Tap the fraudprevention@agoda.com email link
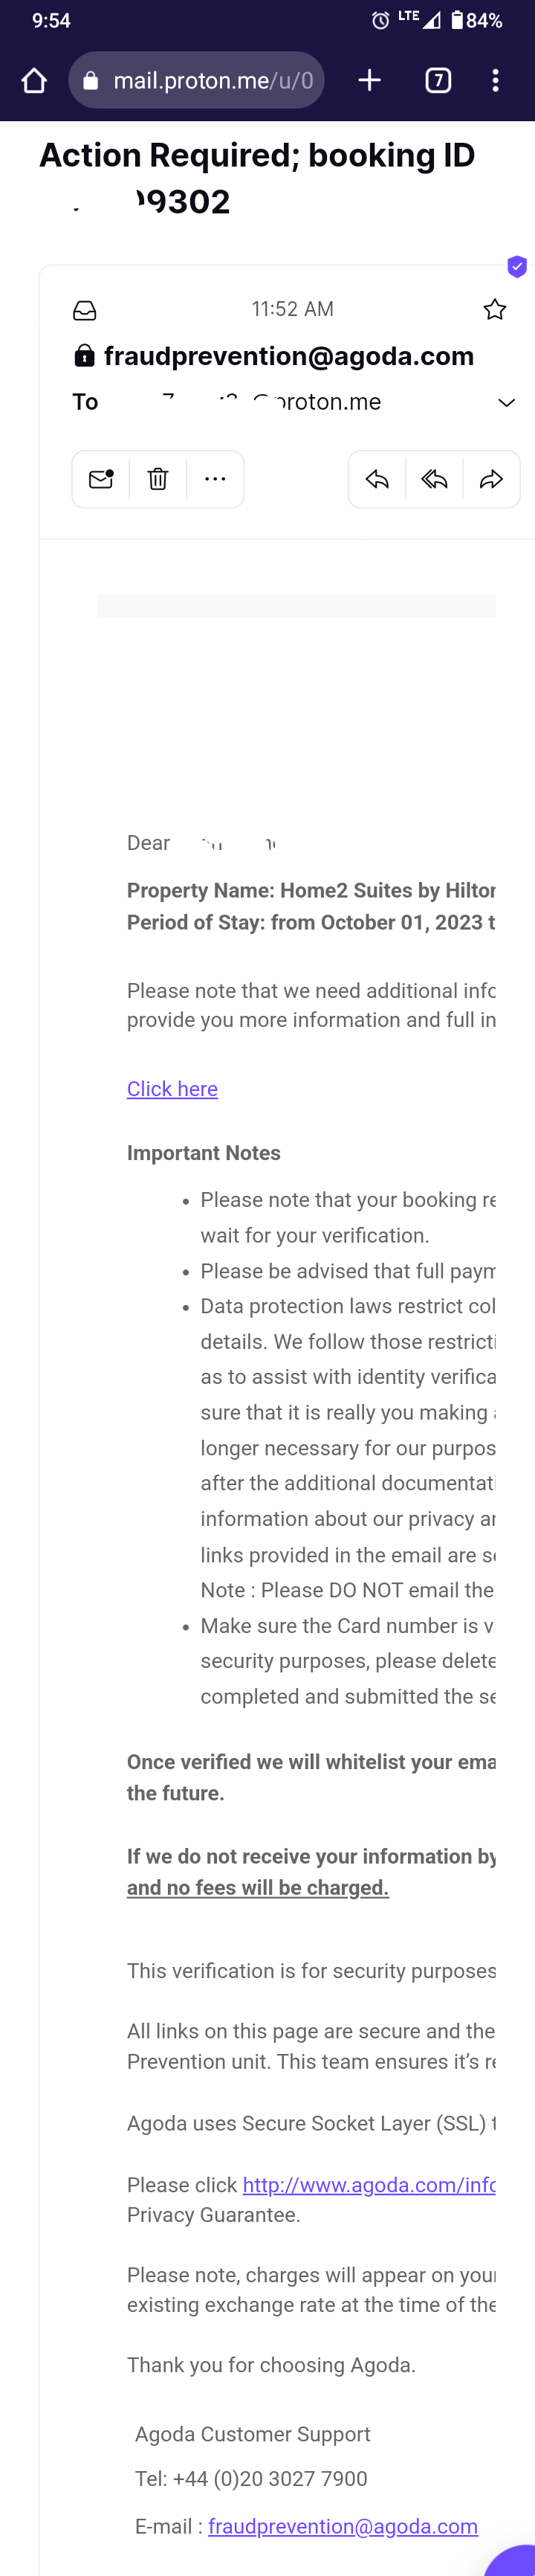The image size is (535, 2576). click(343, 2526)
